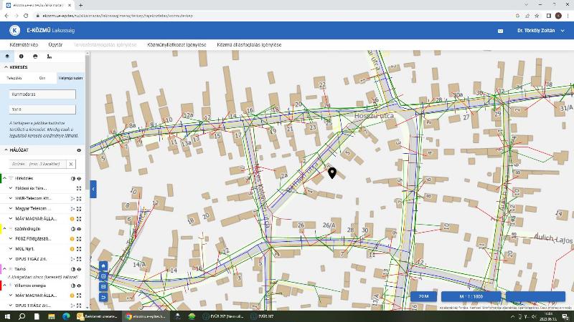Click the black location marker on the map

click(x=332, y=172)
